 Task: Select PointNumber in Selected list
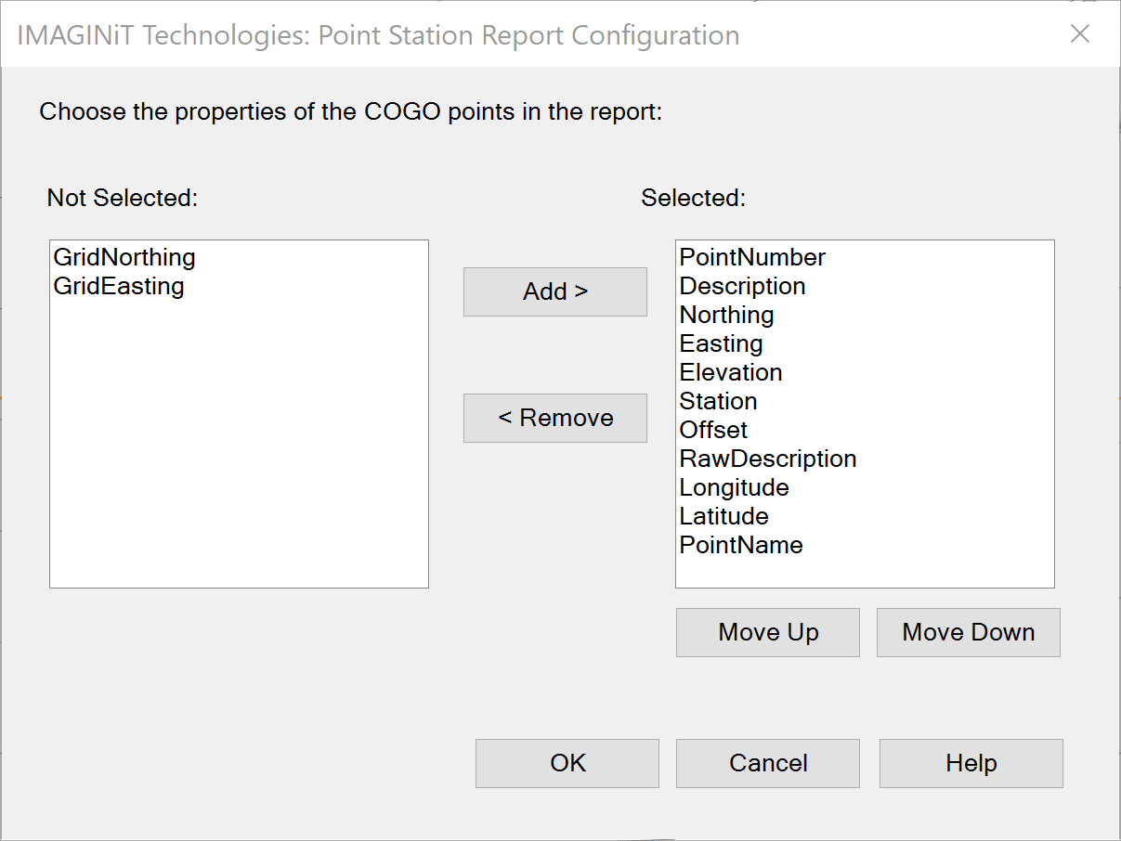point(752,257)
